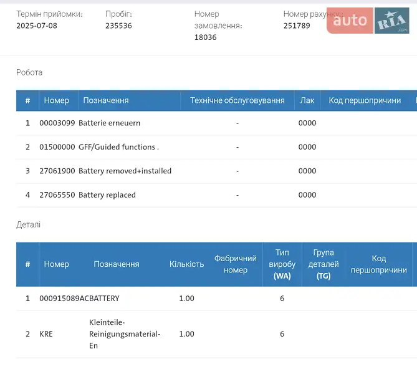Click Технічне обслуговування column header
The width and height of the screenshot is (417, 374).
(x=237, y=100)
